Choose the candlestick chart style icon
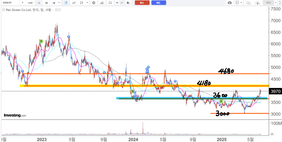282x142 pixels. (66, 3)
